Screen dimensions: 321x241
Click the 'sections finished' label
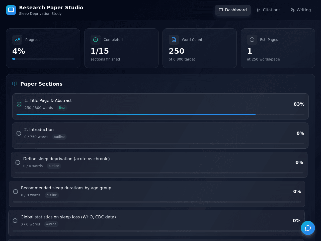[105, 59]
